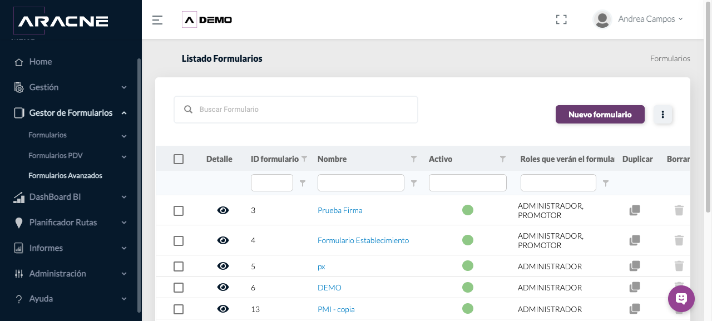Open Nombre header filter icon

[414, 159]
